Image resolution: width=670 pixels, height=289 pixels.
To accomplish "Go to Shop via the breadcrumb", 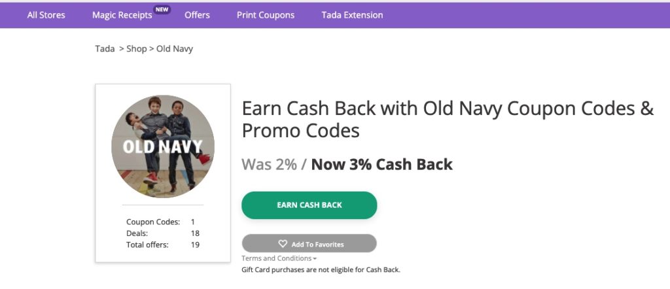I will (136, 49).
